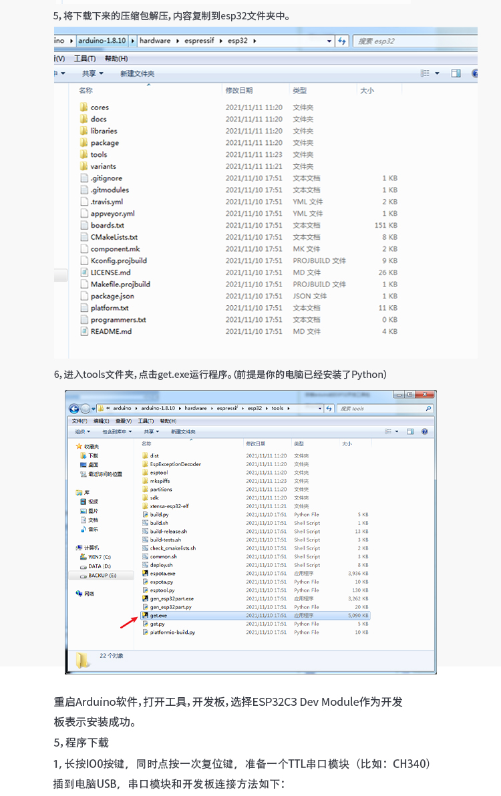Sort by 修改日期 column header in esp32 window
Image resolution: width=501 pixels, height=796 pixels.
pos(239,90)
